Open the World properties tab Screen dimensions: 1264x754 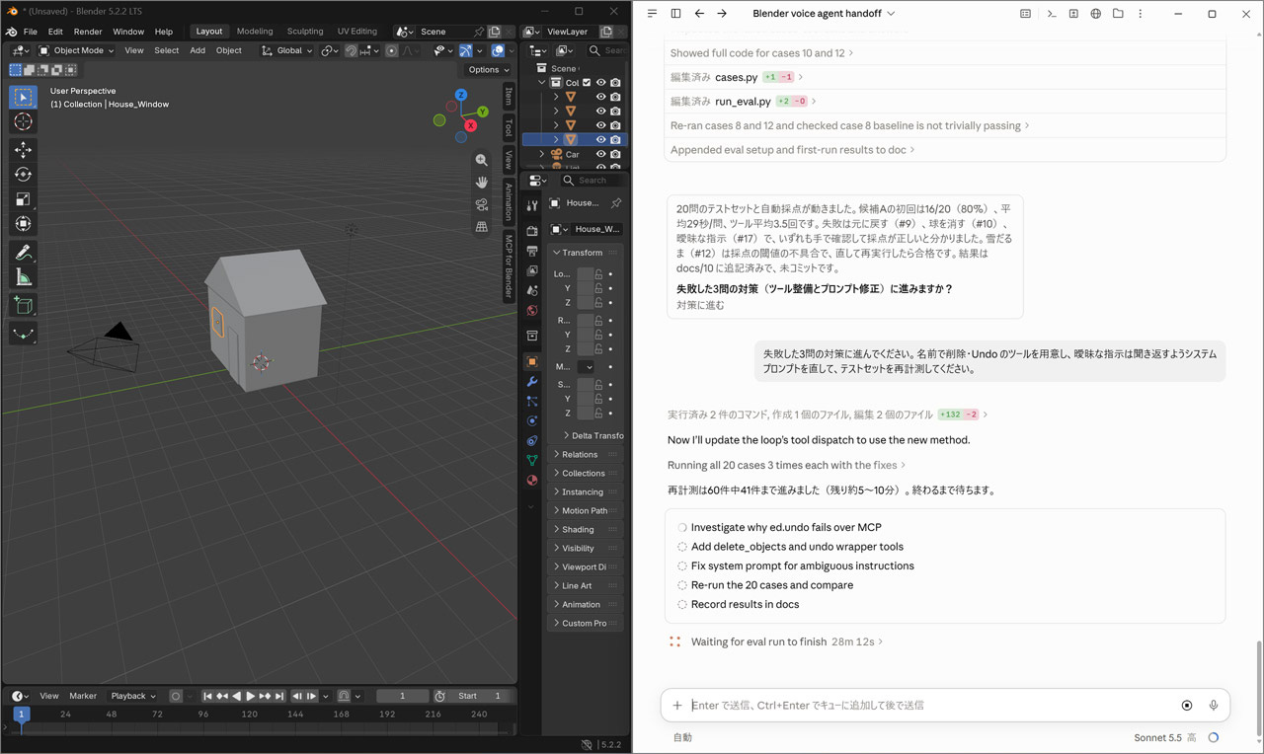[532, 311]
